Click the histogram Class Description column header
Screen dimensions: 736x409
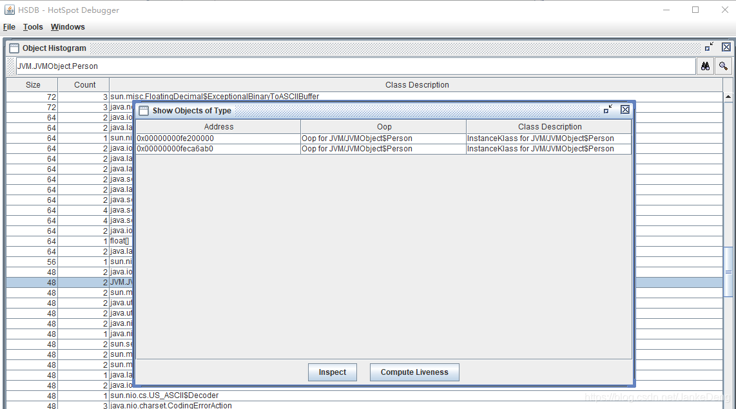(x=416, y=85)
